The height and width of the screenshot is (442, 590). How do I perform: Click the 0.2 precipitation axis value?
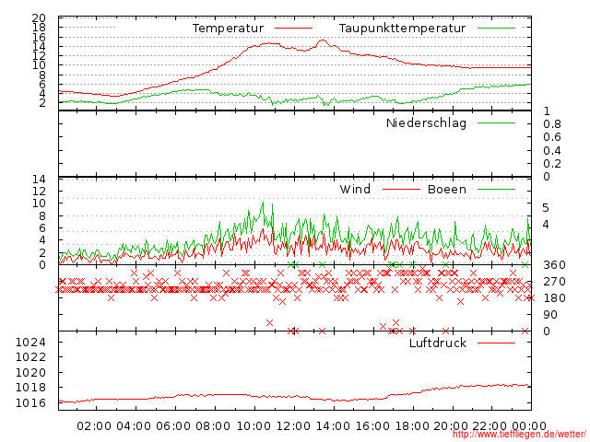pos(552,164)
